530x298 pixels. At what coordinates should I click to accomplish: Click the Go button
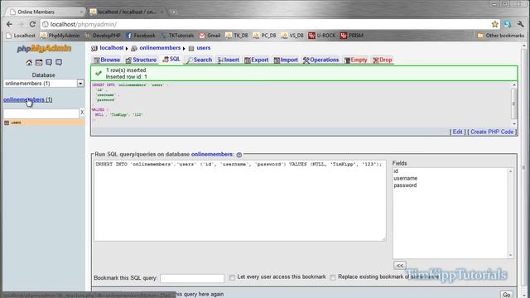coord(506,295)
